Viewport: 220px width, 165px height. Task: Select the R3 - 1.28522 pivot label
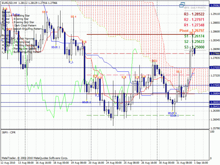click(x=194, y=14)
